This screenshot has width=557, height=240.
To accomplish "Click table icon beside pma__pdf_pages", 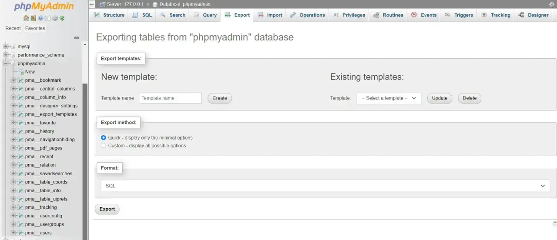I will 20,148.
